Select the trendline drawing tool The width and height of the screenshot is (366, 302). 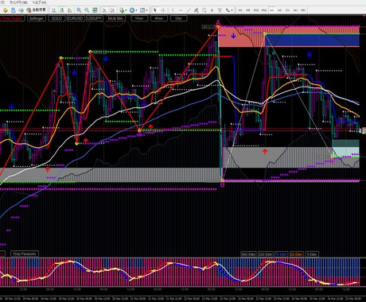pos(189,10)
